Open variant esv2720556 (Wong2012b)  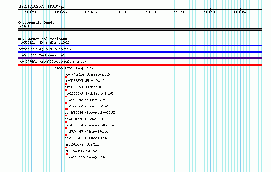86,157
